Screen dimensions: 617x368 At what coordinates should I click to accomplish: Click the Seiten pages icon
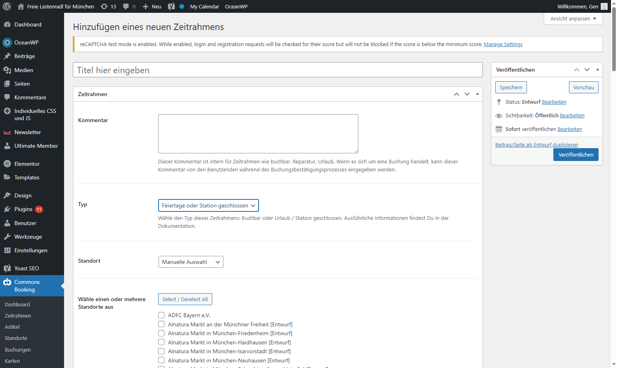pos(7,84)
